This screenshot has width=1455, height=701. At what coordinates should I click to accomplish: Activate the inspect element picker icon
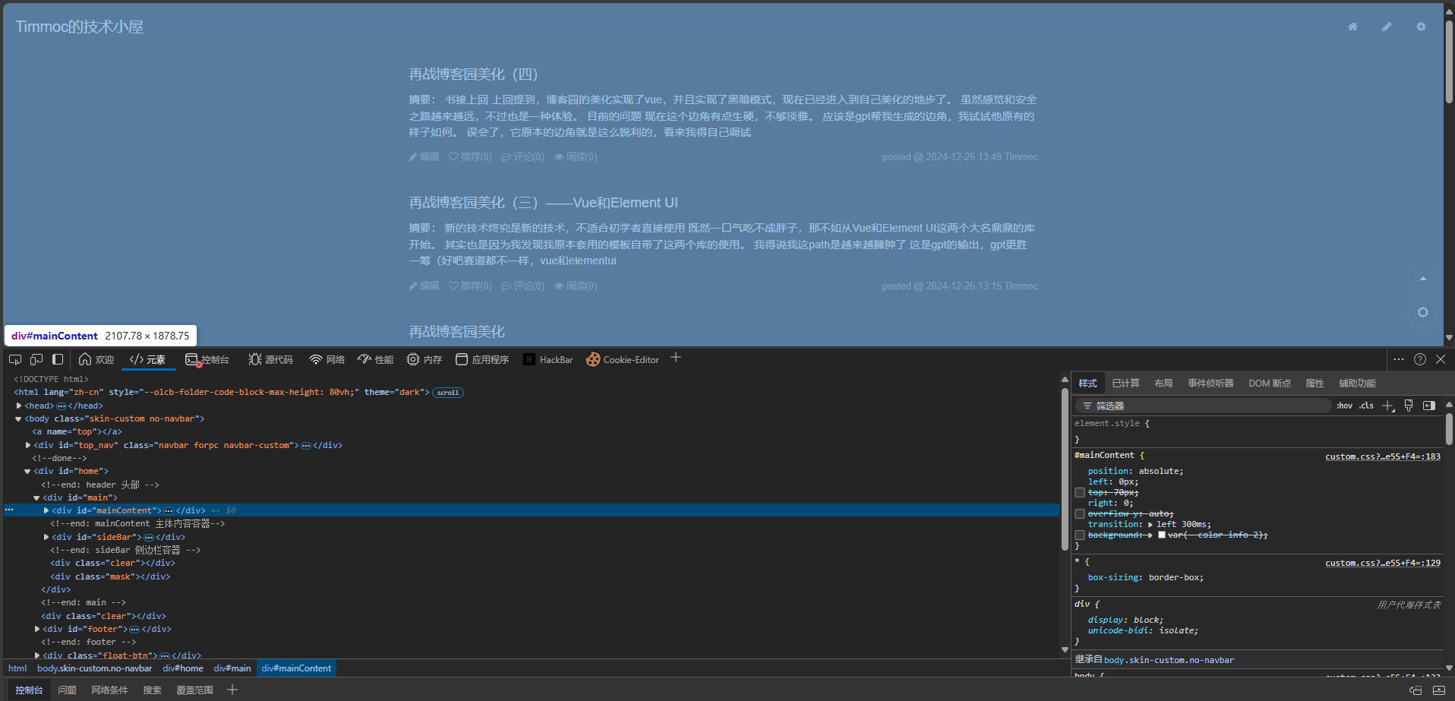tap(15, 359)
